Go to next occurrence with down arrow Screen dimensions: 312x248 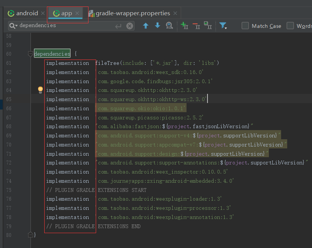pos(158,26)
